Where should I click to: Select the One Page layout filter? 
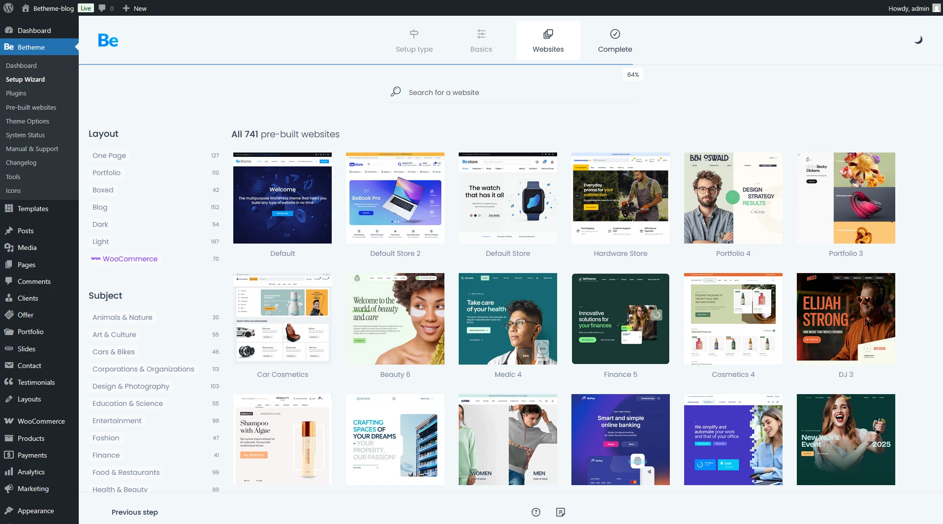109,155
